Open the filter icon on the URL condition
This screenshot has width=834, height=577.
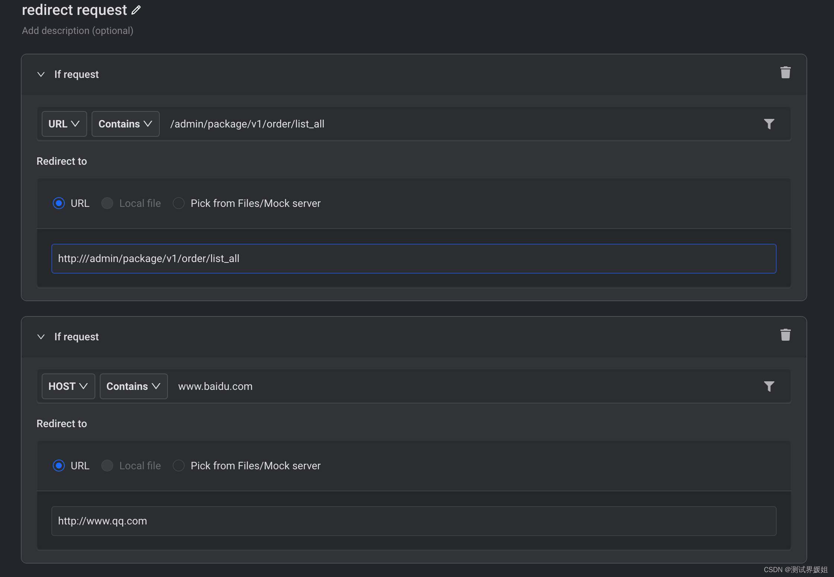coord(769,124)
